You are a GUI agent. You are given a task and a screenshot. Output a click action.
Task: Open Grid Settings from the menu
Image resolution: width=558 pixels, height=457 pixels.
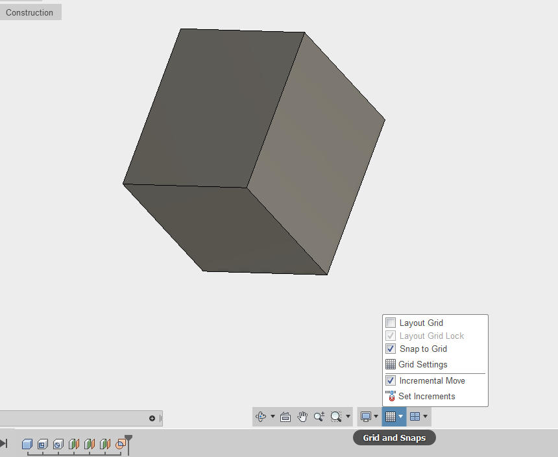click(x=424, y=364)
